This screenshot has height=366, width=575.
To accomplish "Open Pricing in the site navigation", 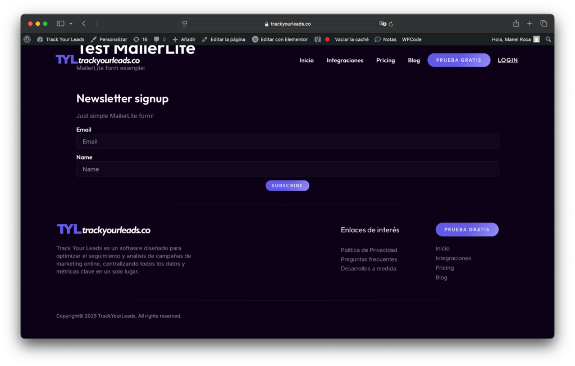I will coord(385,60).
